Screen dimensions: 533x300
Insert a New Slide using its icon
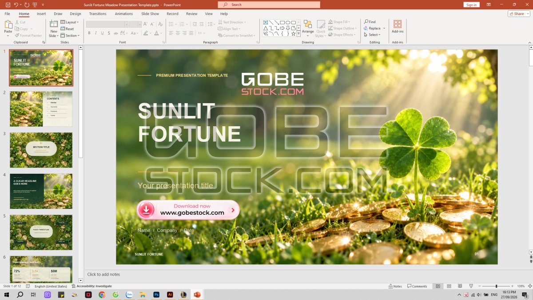(x=54, y=24)
